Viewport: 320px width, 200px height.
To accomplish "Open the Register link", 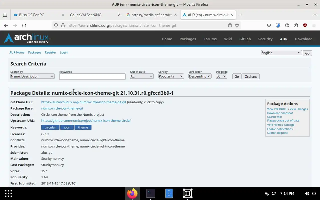I will click(x=50, y=52).
